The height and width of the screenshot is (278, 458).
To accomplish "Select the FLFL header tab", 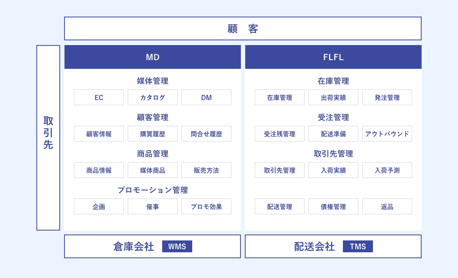I will tap(333, 57).
